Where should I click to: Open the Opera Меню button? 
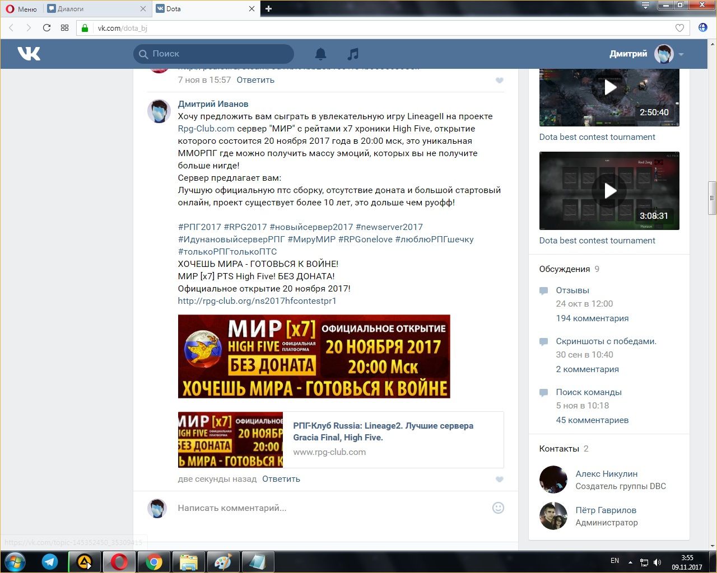(21, 9)
